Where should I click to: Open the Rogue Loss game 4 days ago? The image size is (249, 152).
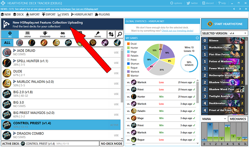coord(161,140)
